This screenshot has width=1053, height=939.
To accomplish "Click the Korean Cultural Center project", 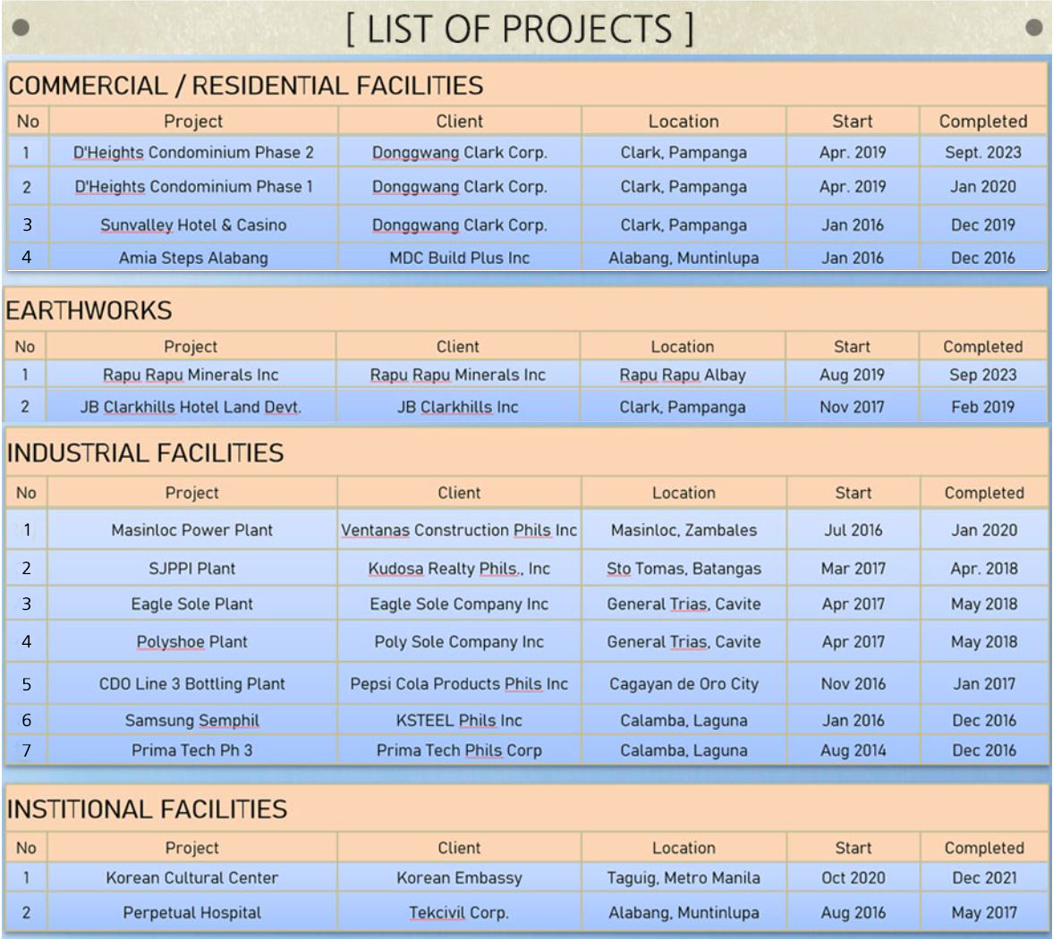I will 191,878.
